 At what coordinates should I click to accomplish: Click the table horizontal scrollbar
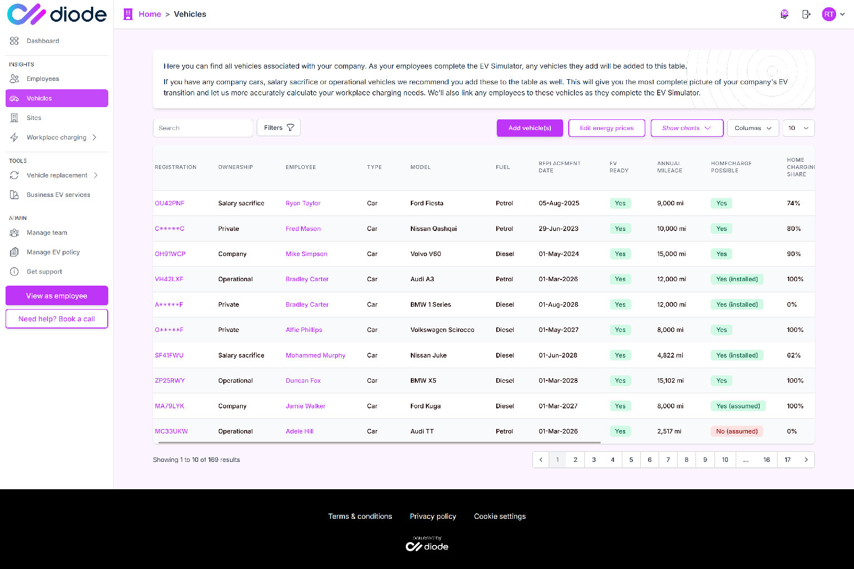380,442
